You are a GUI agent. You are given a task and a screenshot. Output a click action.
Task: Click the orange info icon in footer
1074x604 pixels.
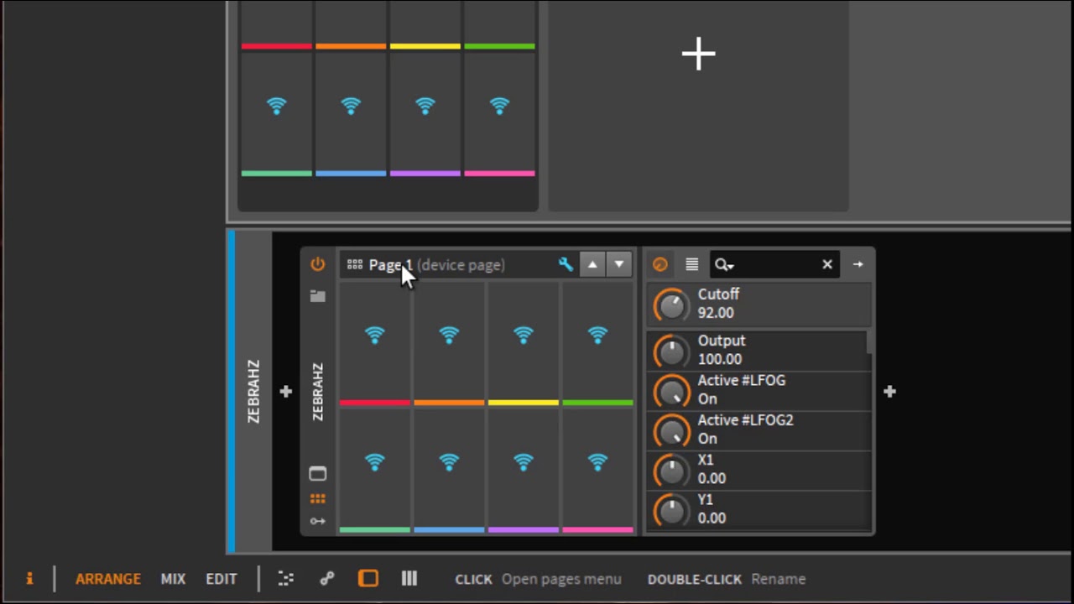pyautogui.click(x=29, y=579)
